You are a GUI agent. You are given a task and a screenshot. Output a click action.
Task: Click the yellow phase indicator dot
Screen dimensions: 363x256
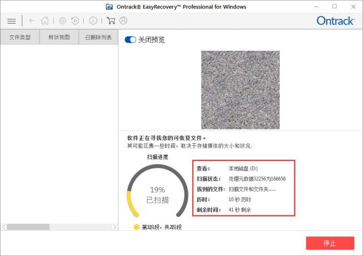(x=136, y=227)
